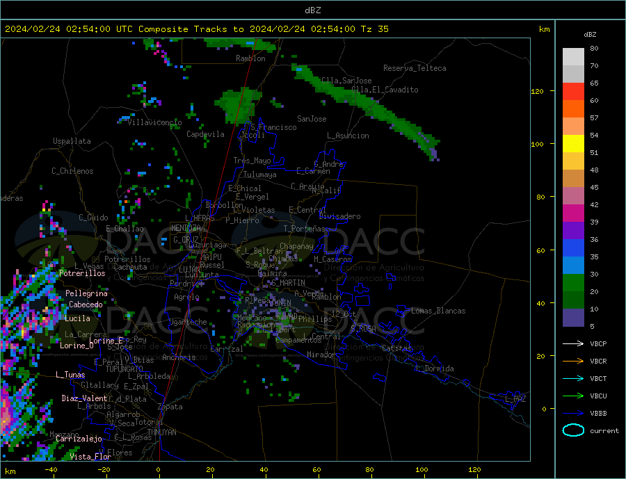Screen dimensions: 626x479
Task: Click the '20' tick on right vertical axis
Action: point(540,356)
